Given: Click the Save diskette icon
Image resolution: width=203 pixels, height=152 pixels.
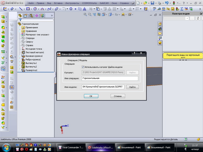Looking at the screenshot, I should click(x=153, y=3).
